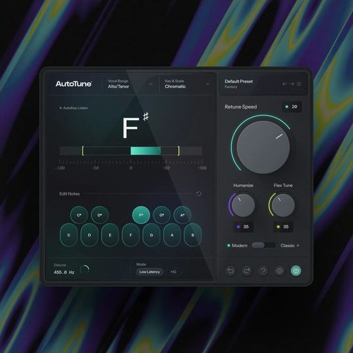Click the redo button in bottom toolbar
This screenshot has height=353, width=353.
[247, 271]
